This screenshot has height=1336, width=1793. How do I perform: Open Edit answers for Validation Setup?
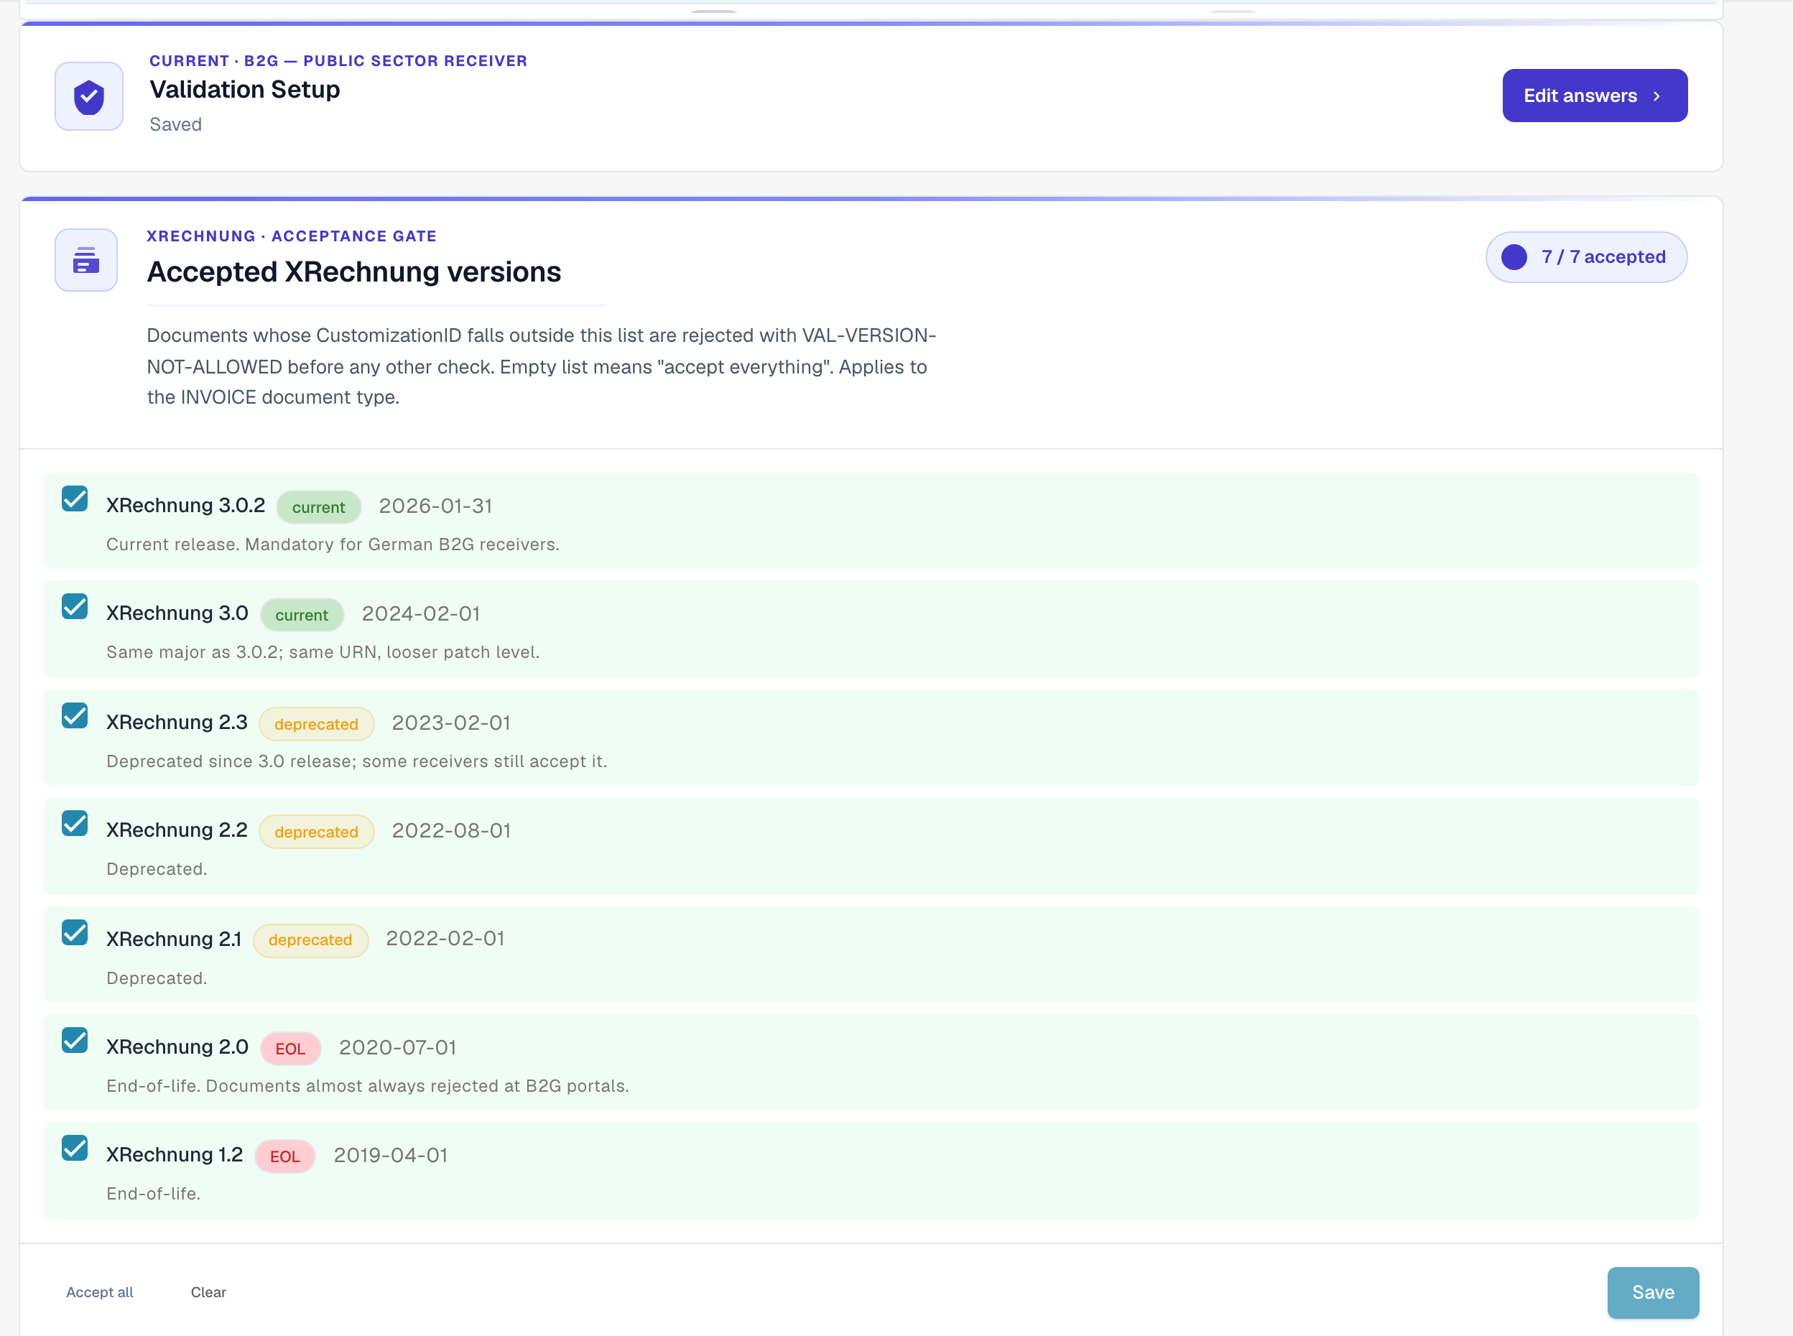1595,96
